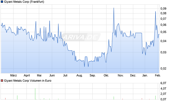Image resolution: width=171 pixels, height=102 pixels.
Task: Click the red legend square for Volumen in Euro
Action: pos(2,81)
